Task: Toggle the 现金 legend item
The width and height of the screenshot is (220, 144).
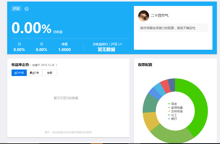Action: click(x=174, y=104)
